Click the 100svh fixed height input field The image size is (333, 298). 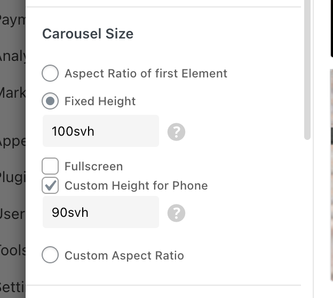coord(100,131)
